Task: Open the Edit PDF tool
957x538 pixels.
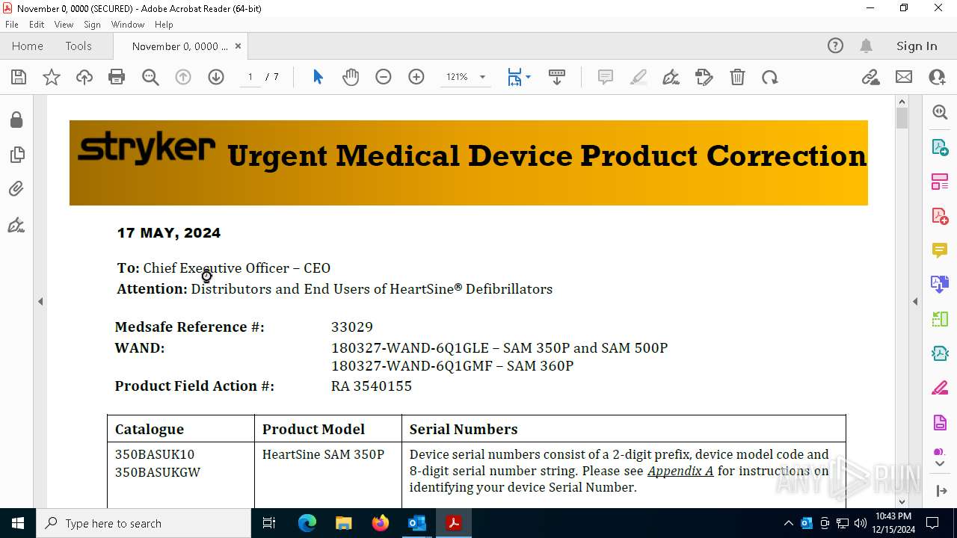Action: click(x=940, y=182)
